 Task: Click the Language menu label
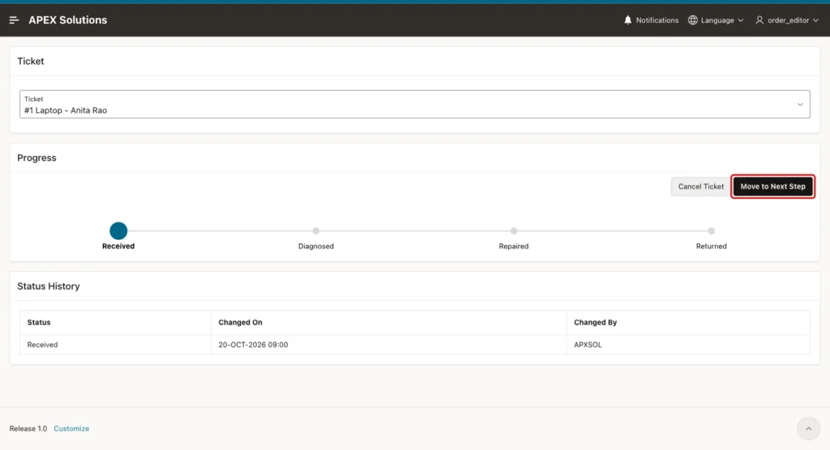(x=717, y=20)
